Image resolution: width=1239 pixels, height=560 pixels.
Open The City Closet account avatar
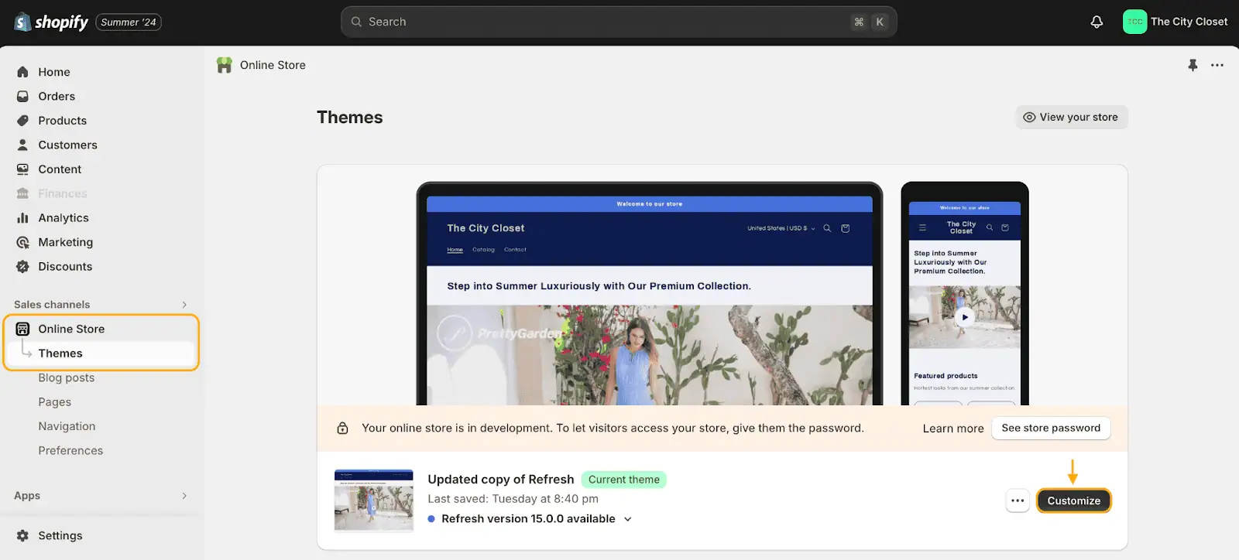[x=1134, y=22]
